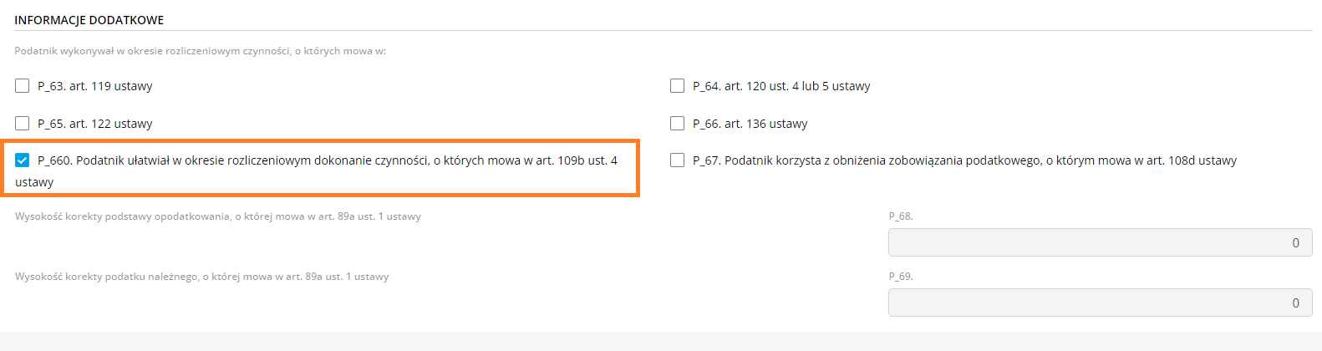Click the P_660 'Podatnik ułatwiał' label text
Viewport: 1322px width, 351px height.
point(328,160)
